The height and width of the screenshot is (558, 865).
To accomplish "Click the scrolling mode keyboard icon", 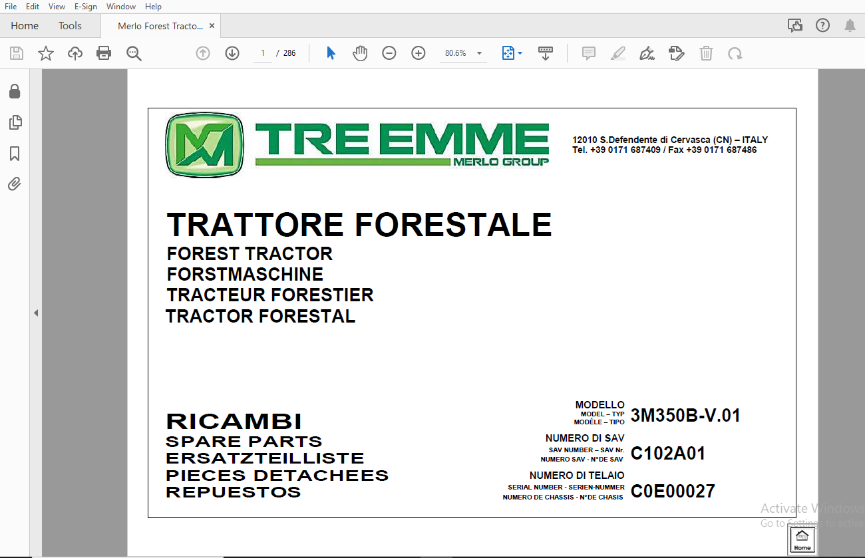I will 546,53.
